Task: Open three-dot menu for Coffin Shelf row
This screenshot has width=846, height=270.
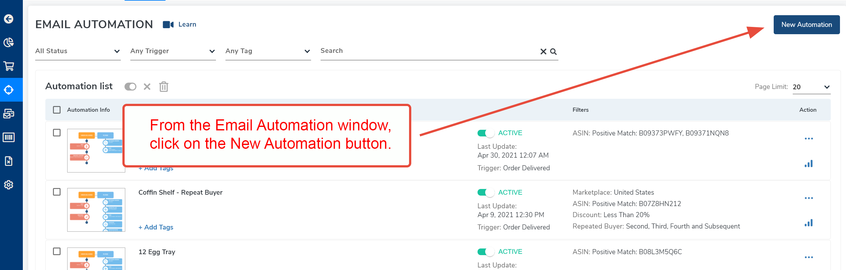Action: 809,198
